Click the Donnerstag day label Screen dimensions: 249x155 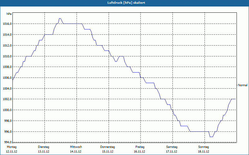tap(107, 147)
